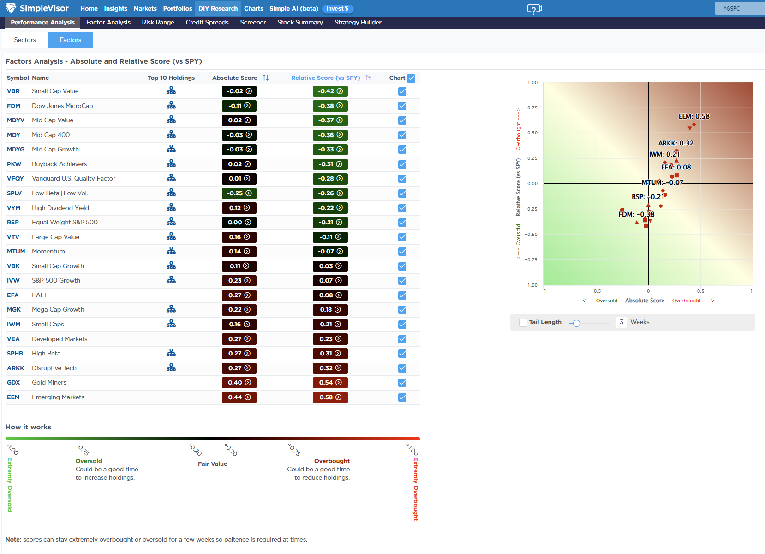This screenshot has width=765, height=554.
Task: Expand the -0.42 relative score for VBR
Action: click(x=330, y=91)
